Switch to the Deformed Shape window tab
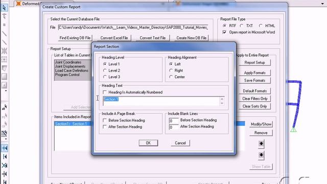327x184 pixels. pyautogui.click(x=28, y=4)
